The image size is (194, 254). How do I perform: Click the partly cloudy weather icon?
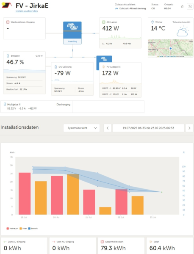pyautogui.click(x=183, y=31)
